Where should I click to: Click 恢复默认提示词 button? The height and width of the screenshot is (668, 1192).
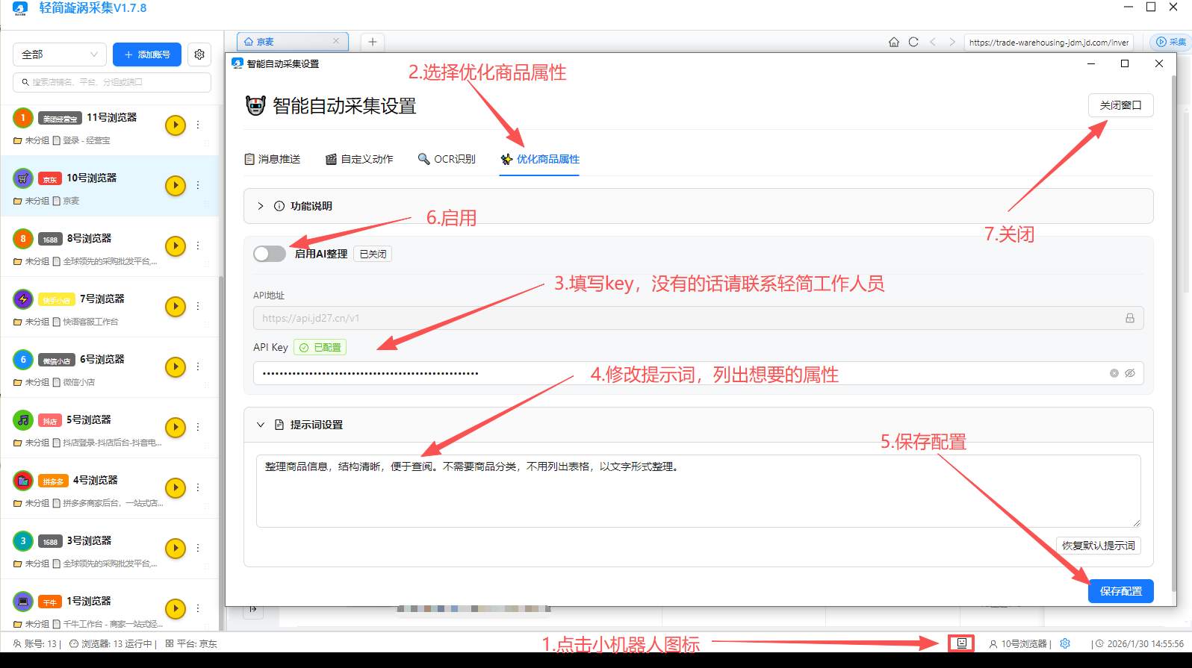click(x=1098, y=546)
